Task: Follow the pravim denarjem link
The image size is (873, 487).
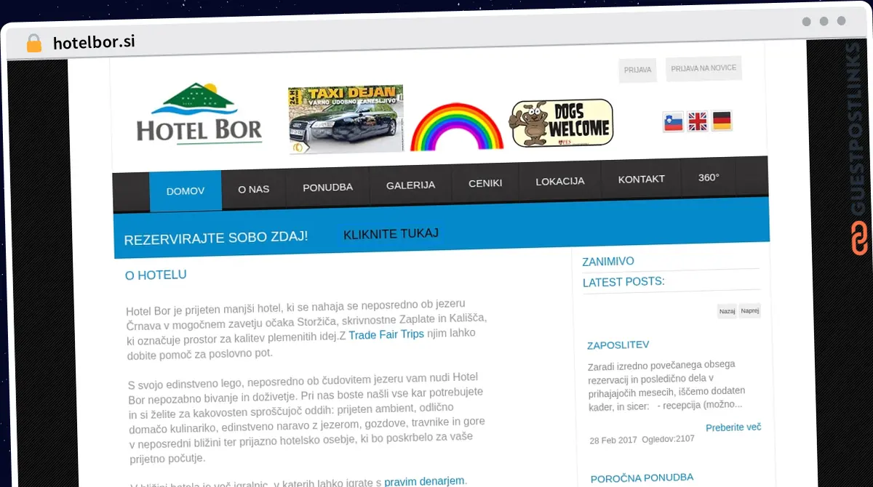Action: pos(424,481)
